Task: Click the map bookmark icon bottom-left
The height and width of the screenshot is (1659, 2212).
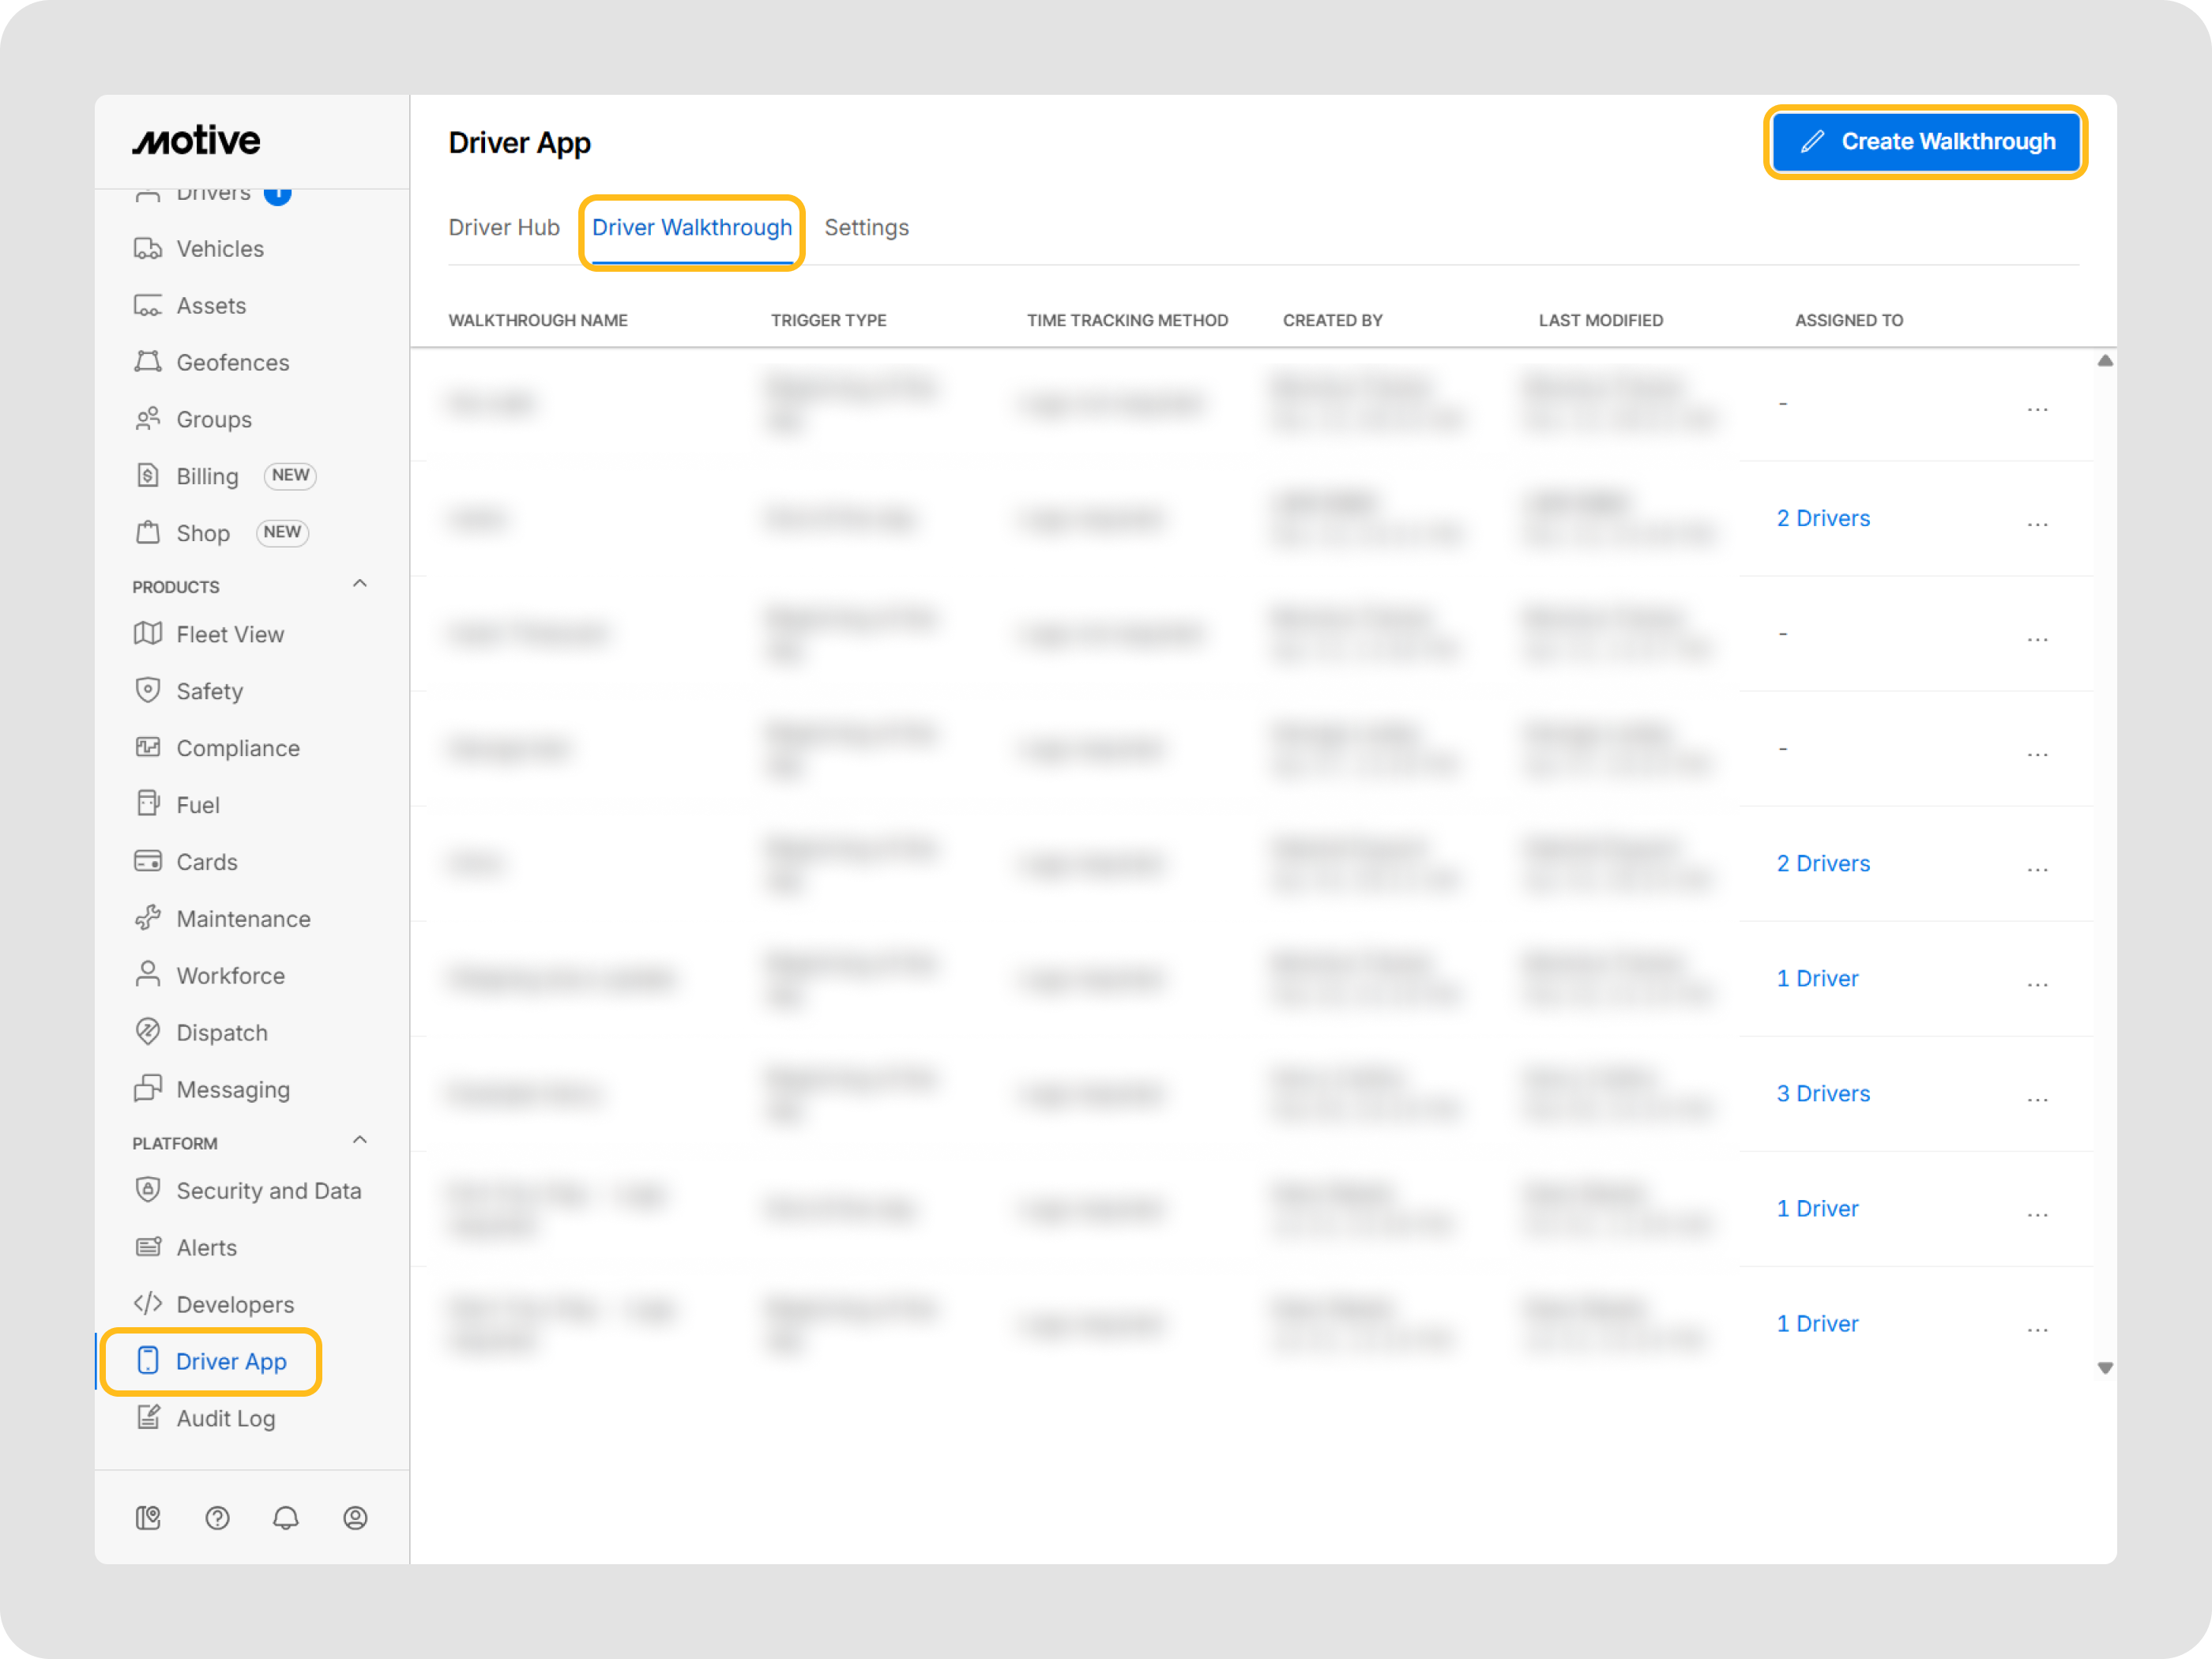Action: (148, 1518)
